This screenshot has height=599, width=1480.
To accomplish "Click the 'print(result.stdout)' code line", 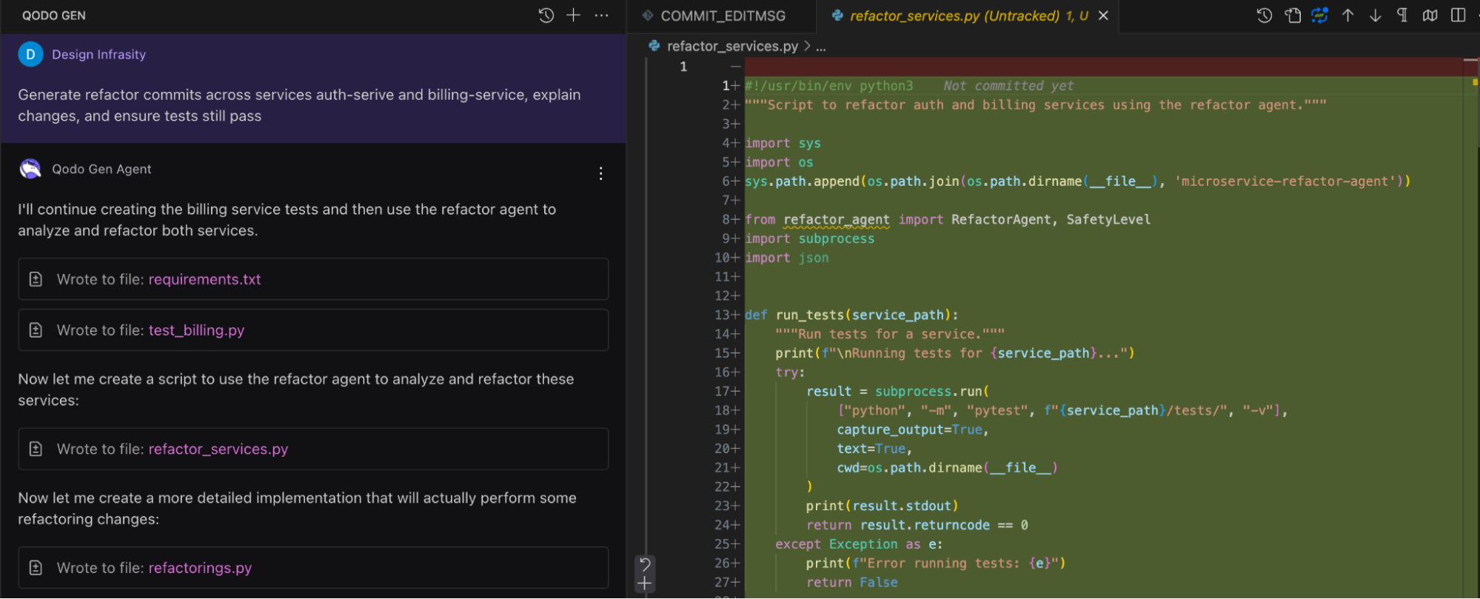I will coord(882,506).
